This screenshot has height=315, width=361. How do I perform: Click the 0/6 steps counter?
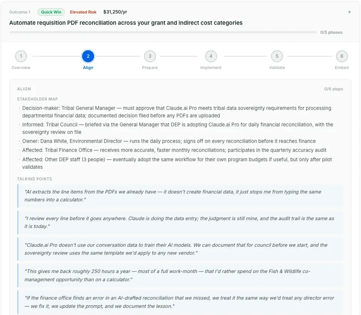[333, 89]
